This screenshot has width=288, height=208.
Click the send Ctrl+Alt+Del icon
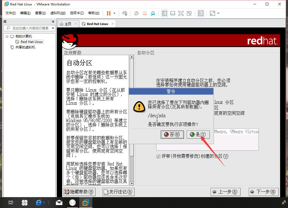click(x=125, y=13)
